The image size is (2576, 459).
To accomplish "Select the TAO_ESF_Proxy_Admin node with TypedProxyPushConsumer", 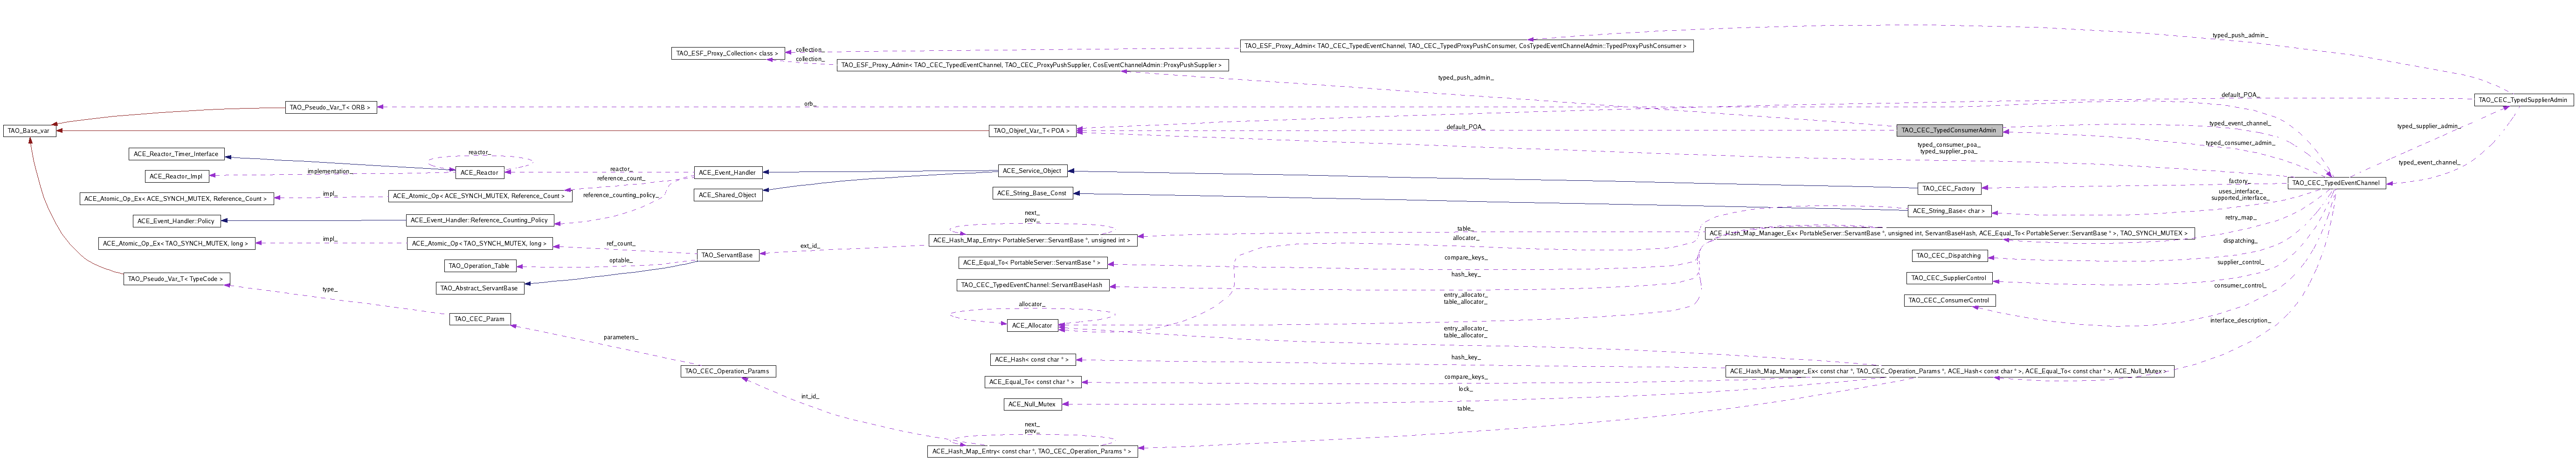I will click(1466, 46).
